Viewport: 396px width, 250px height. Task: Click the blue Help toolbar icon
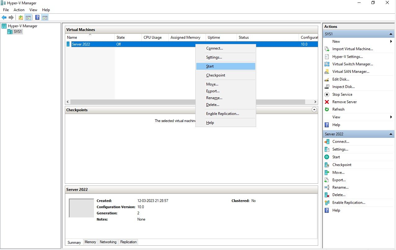(x=38, y=17)
